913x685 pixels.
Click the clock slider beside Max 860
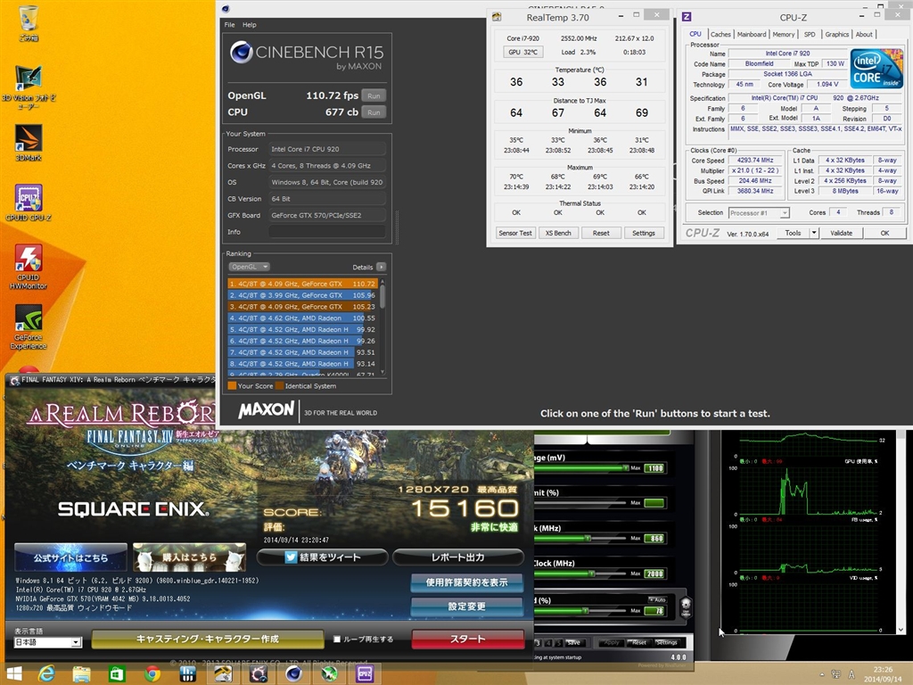point(580,538)
